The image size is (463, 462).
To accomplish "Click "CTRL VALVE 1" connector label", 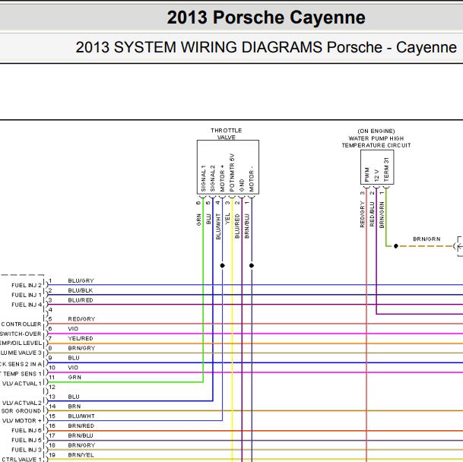I will click(x=22, y=460).
